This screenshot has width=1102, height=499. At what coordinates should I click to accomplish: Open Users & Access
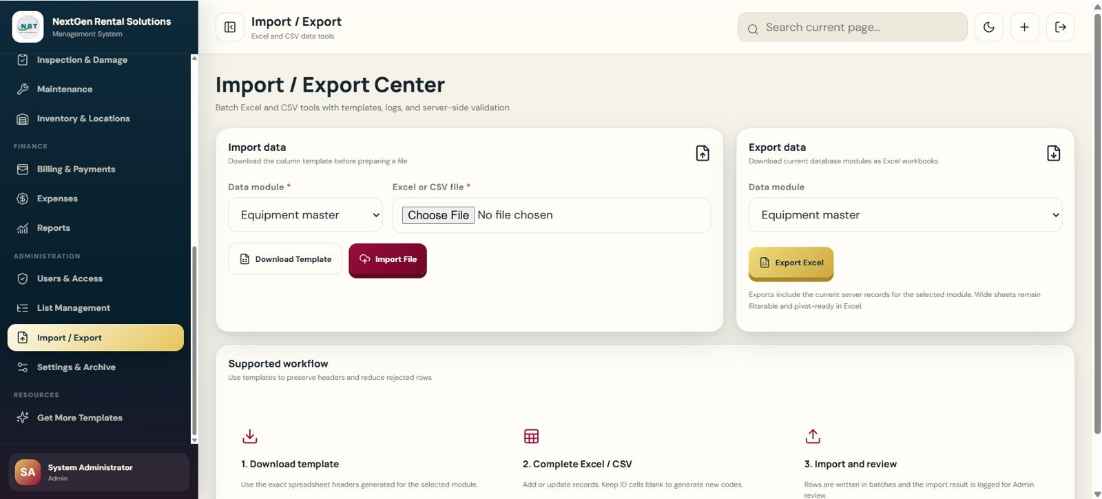coord(96,278)
